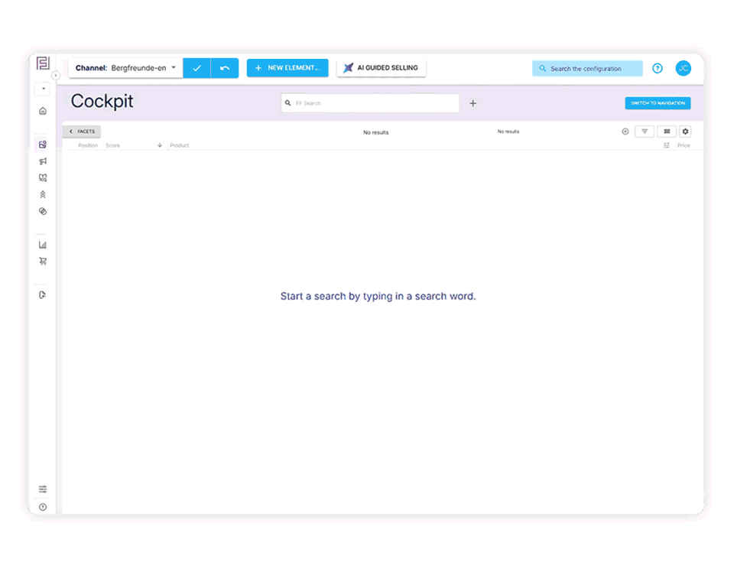Open the small dropdown at sidebar top

tap(43, 89)
